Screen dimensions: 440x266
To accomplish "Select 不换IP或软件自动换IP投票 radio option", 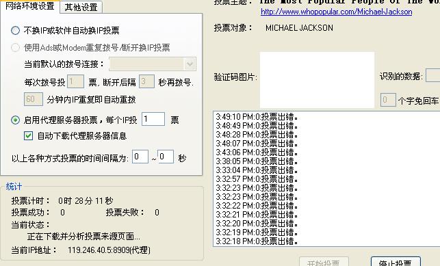I will pos(16,30).
